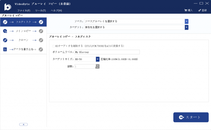The image size is (211, 130).
Task: Collapse the sidebar with the bottom arrow
Action: (23, 124)
